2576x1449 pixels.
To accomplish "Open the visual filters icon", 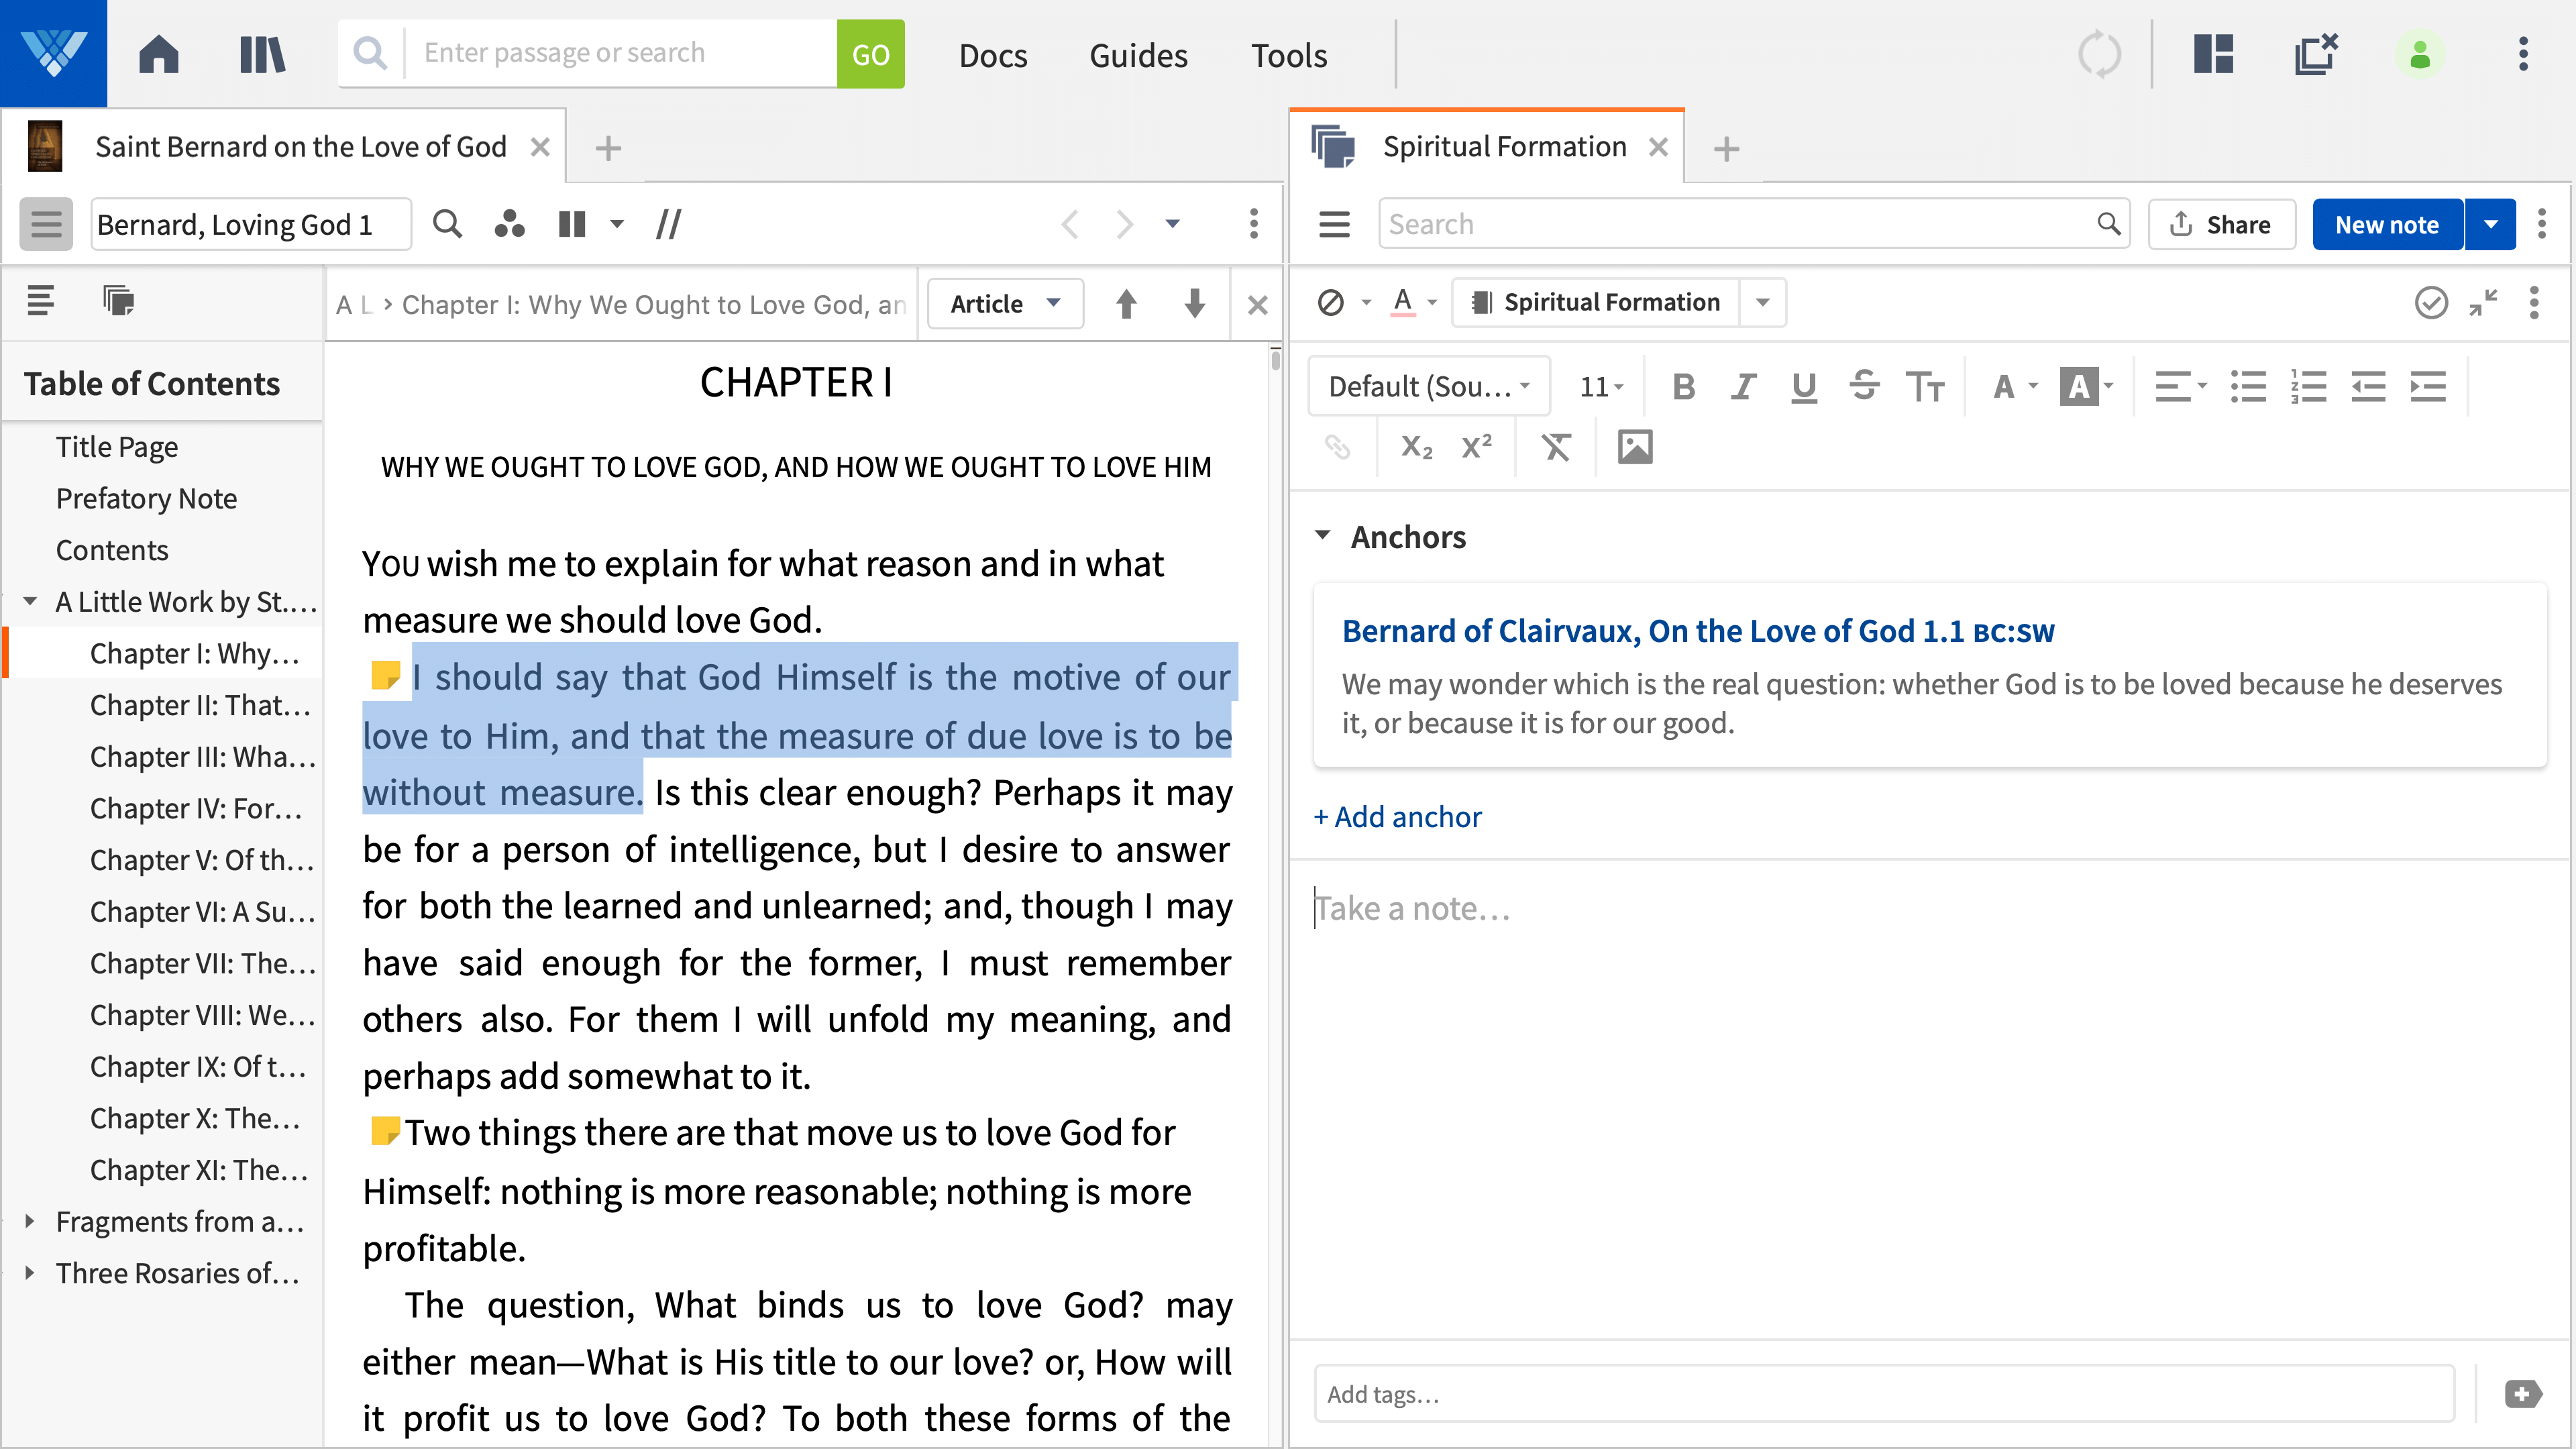I will 509,224.
